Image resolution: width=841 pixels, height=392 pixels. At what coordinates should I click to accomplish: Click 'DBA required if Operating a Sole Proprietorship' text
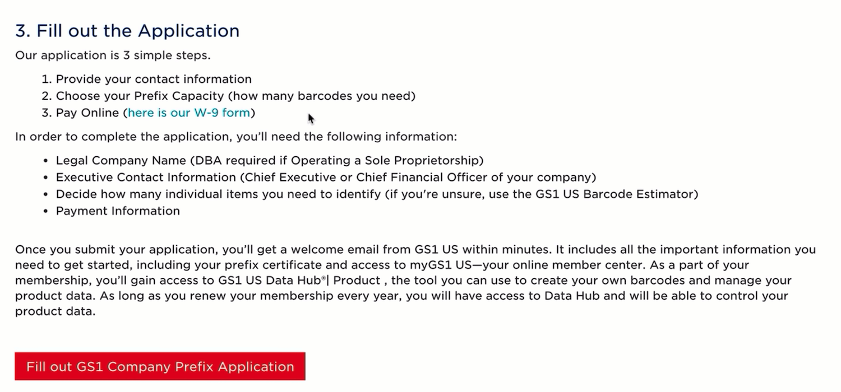[337, 160]
